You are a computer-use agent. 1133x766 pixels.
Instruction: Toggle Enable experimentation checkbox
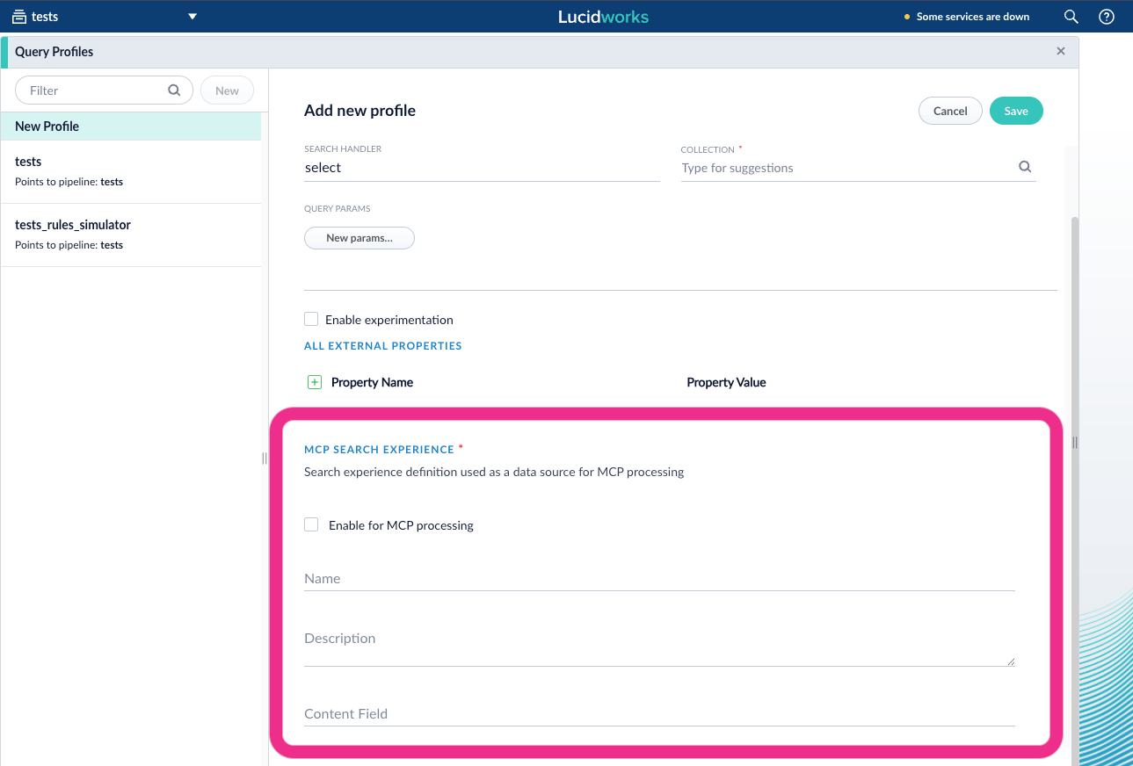pyautogui.click(x=311, y=319)
